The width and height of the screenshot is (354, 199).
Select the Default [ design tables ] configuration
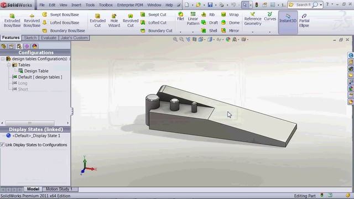click(37, 77)
